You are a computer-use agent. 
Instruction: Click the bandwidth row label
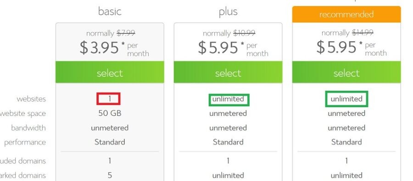click(x=28, y=128)
